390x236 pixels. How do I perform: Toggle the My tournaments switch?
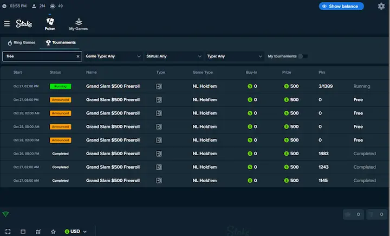(303, 56)
